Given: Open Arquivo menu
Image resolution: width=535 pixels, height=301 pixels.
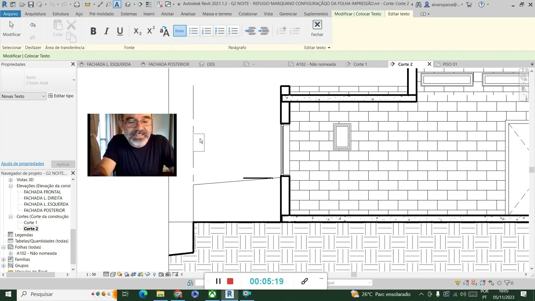Looking at the screenshot, I should (x=10, y=14).
